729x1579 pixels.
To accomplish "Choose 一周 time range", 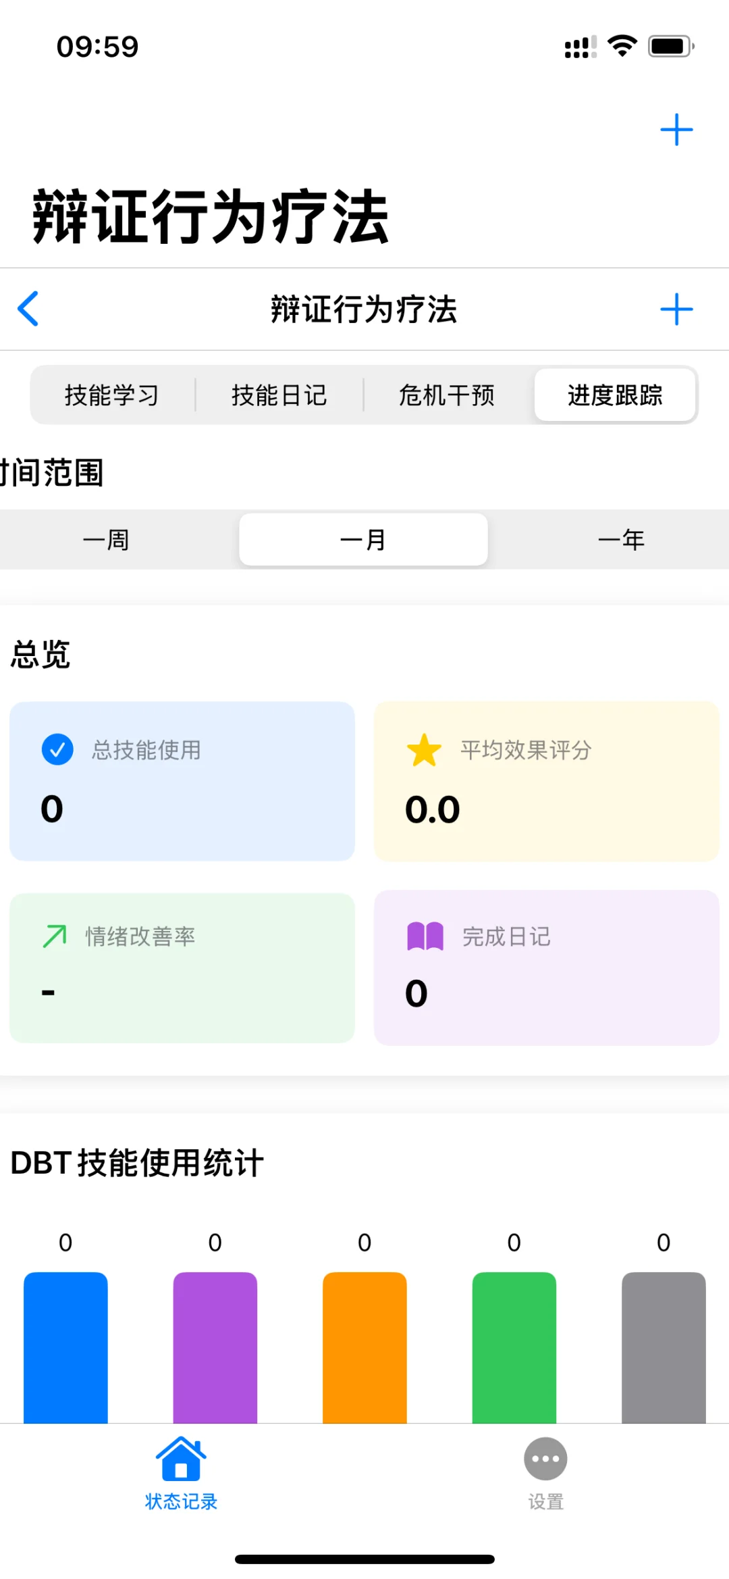I will pyautogui.click(x=106, y=540).
